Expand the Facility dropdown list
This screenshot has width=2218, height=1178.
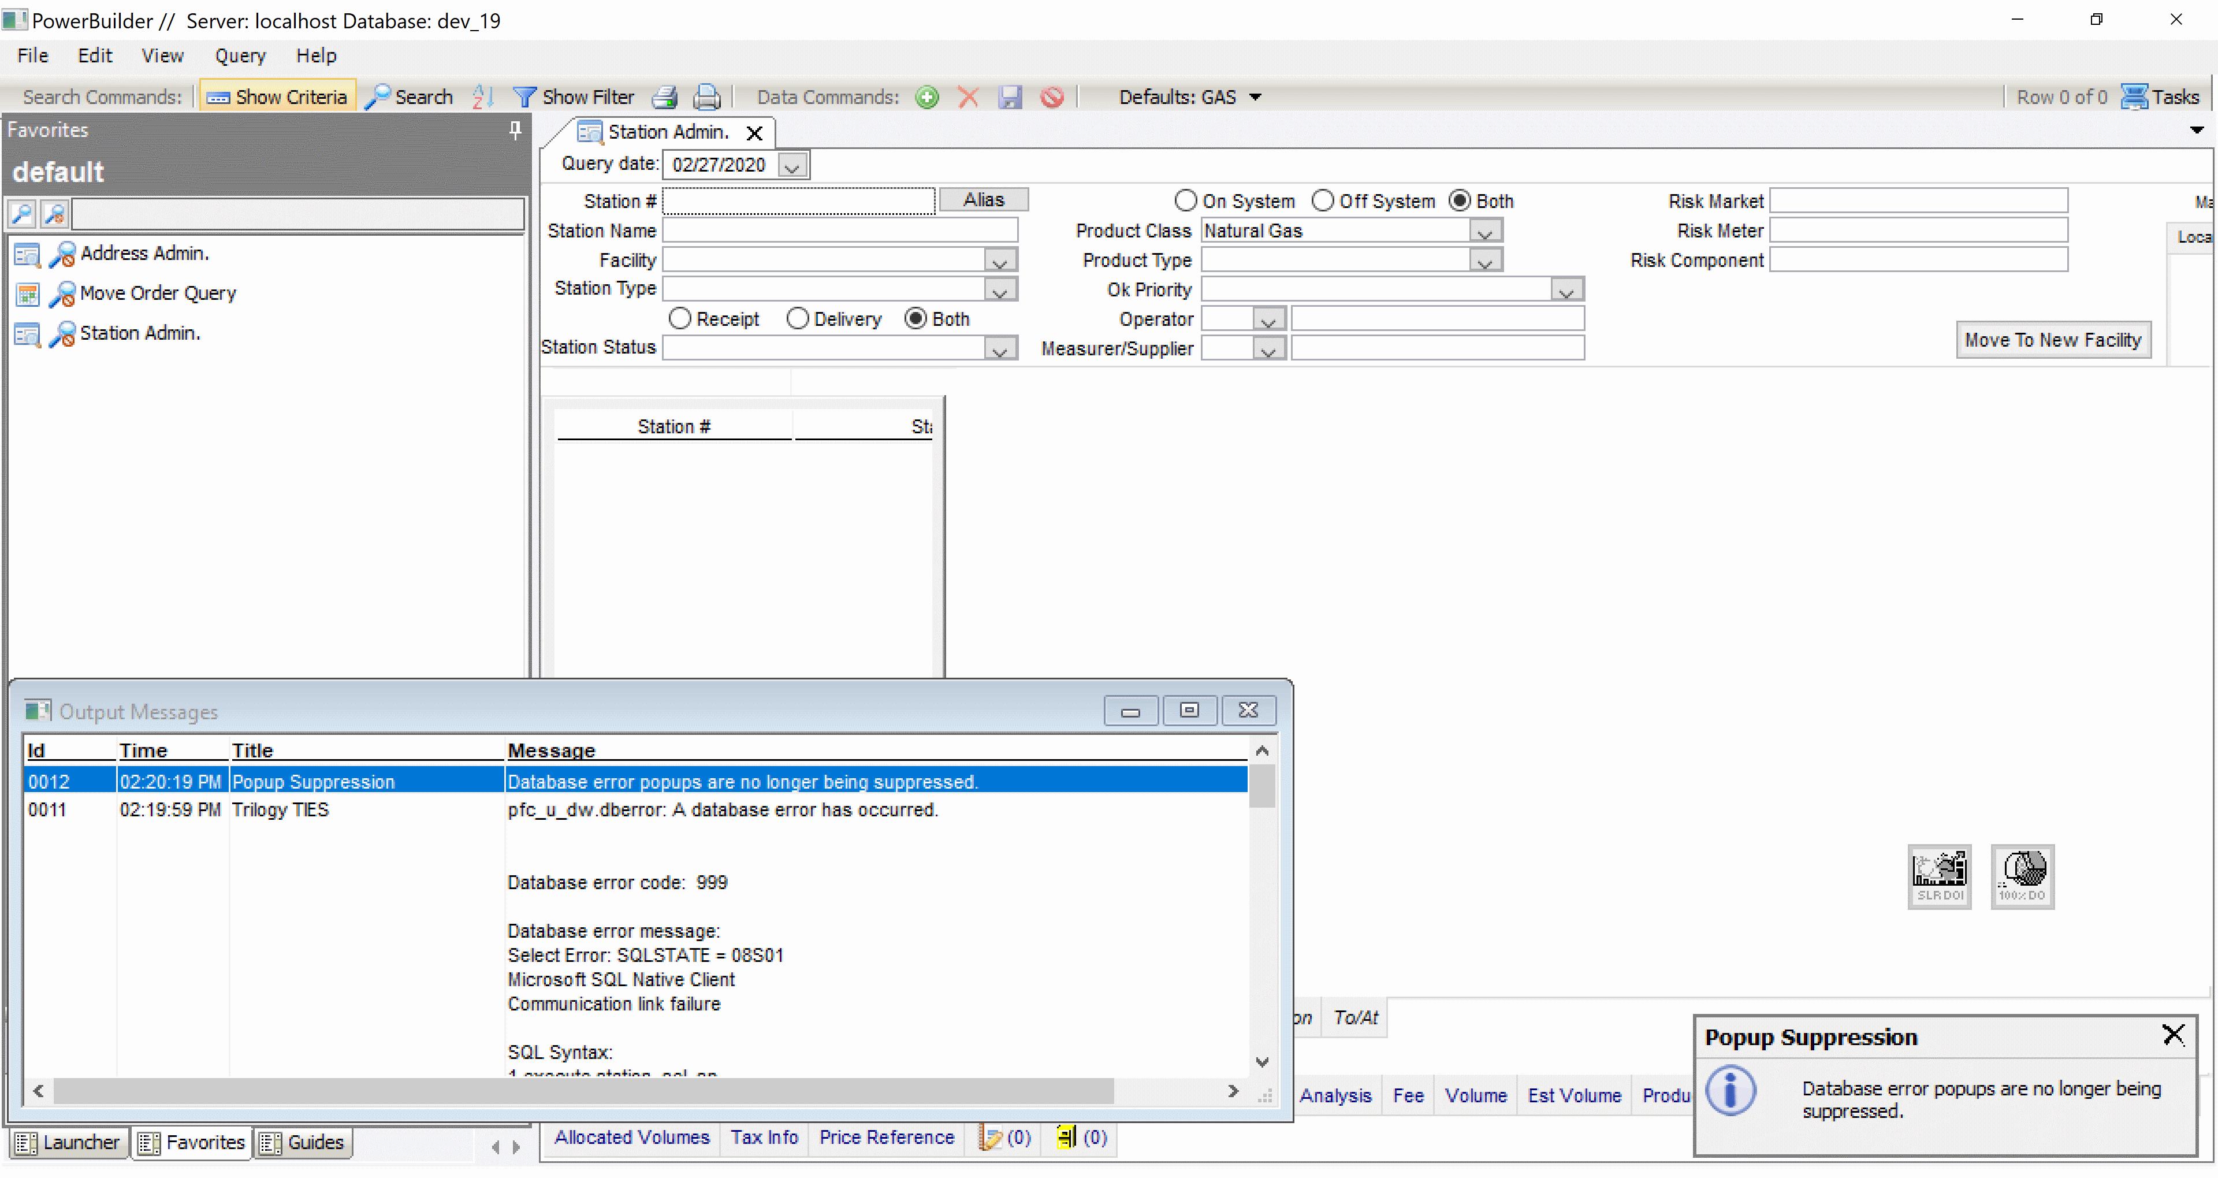point(1000,261)
